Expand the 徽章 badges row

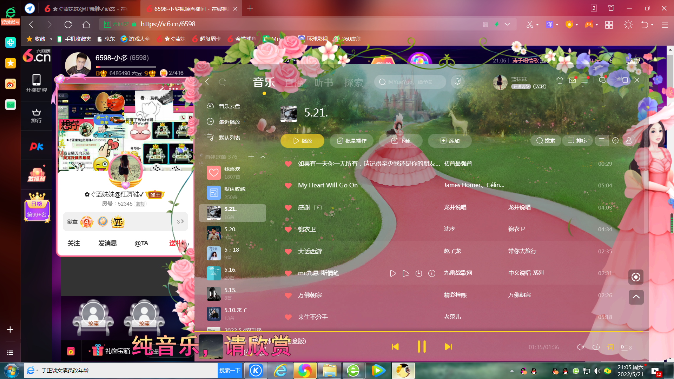125,221
